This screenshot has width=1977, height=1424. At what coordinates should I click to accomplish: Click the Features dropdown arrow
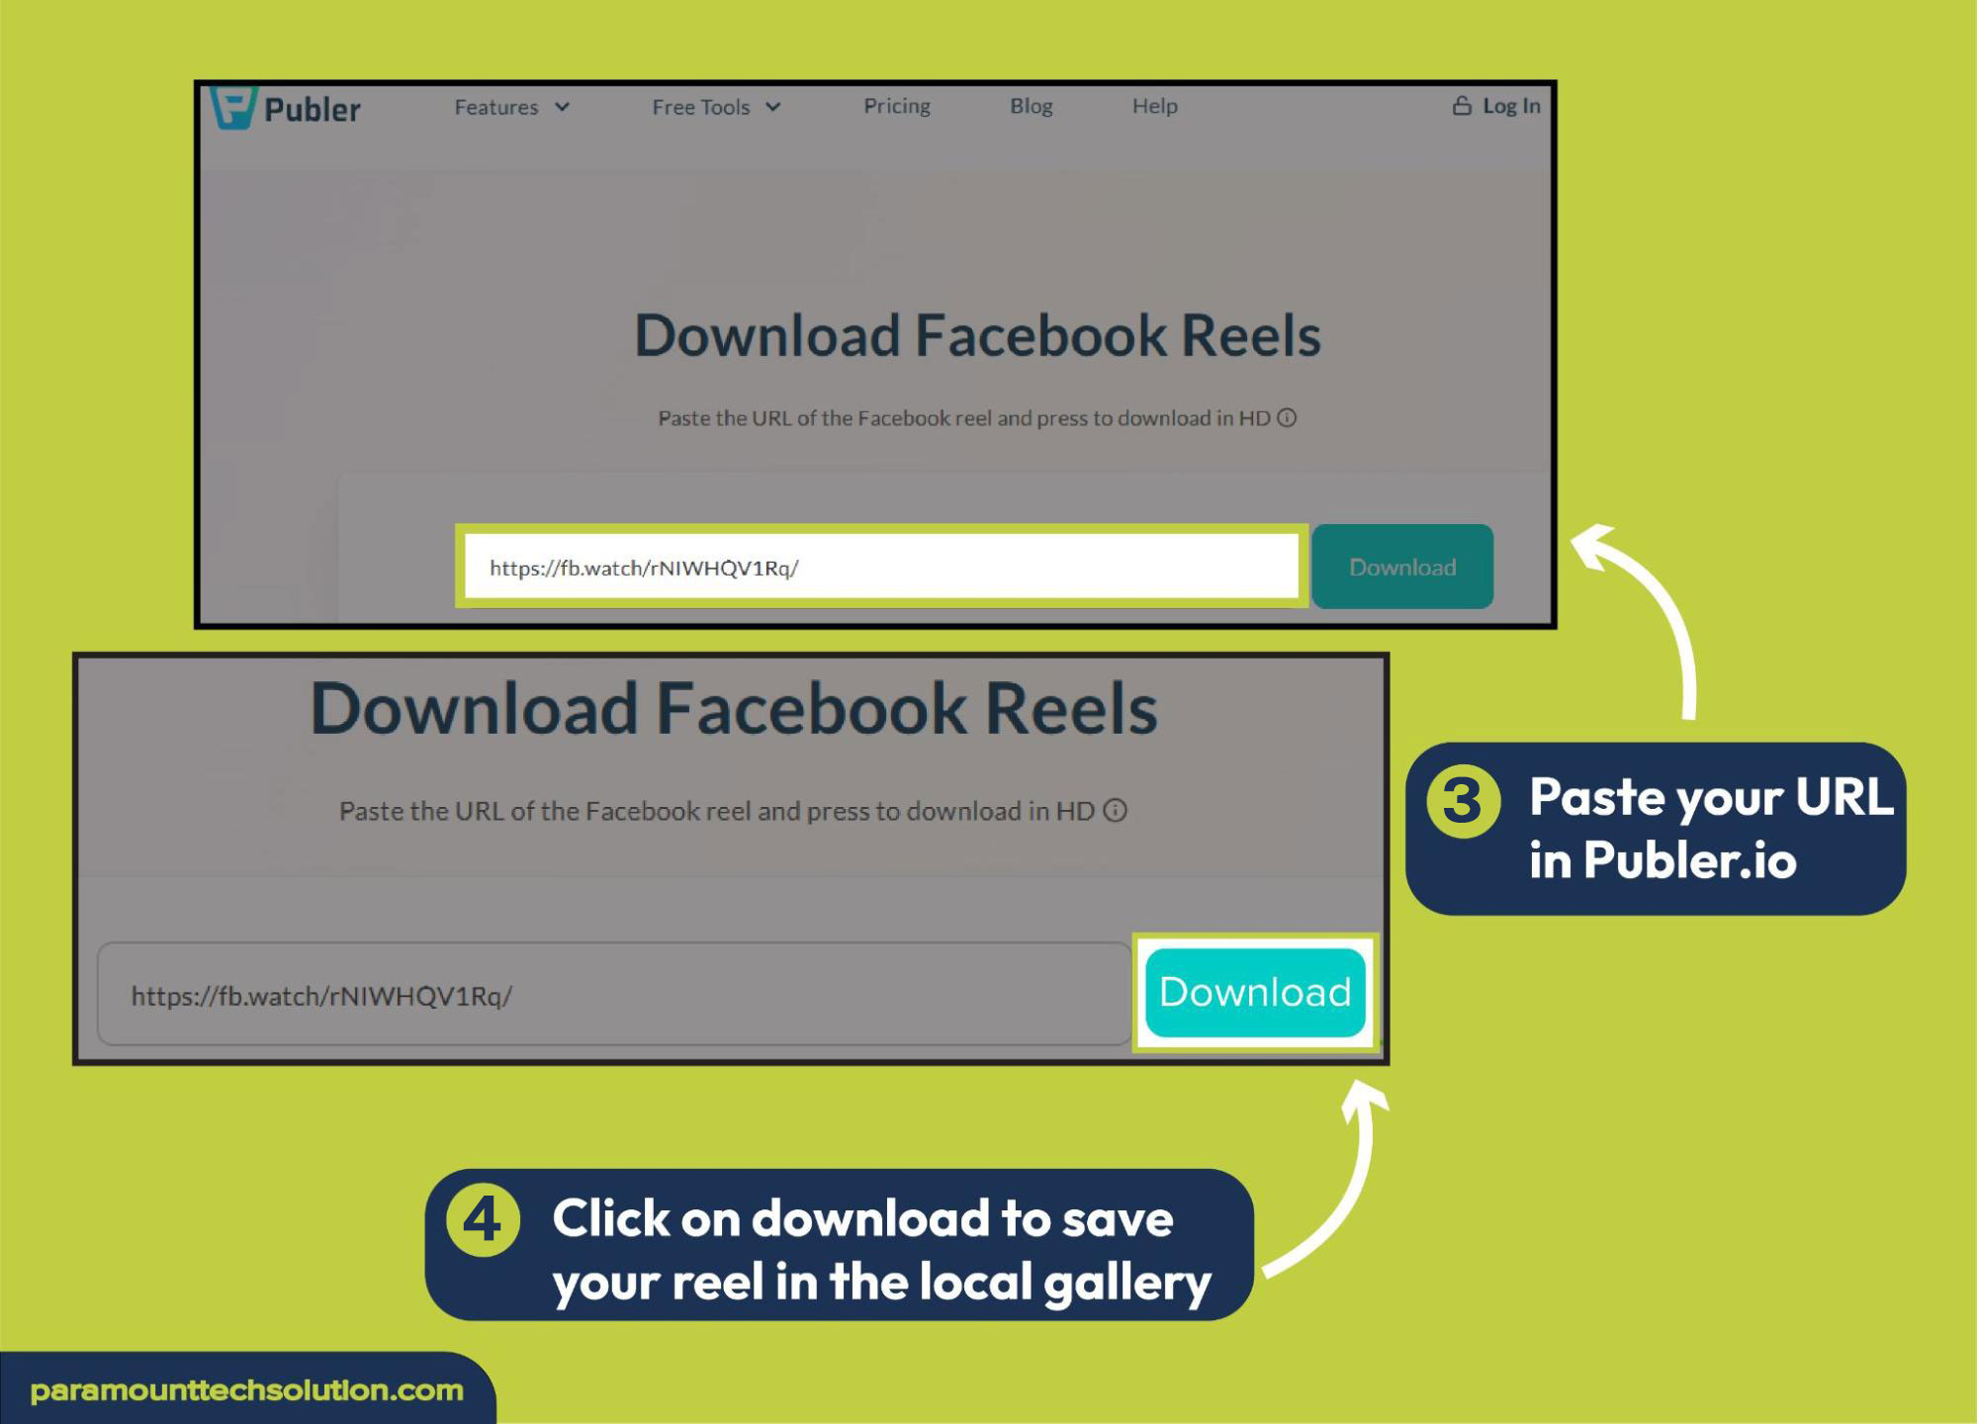(567, 105)
